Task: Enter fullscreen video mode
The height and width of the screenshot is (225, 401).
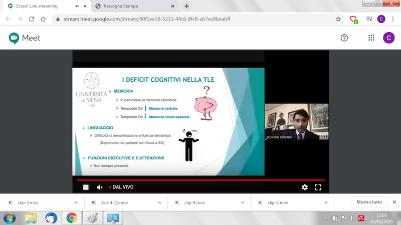Action: coord(318,187)
